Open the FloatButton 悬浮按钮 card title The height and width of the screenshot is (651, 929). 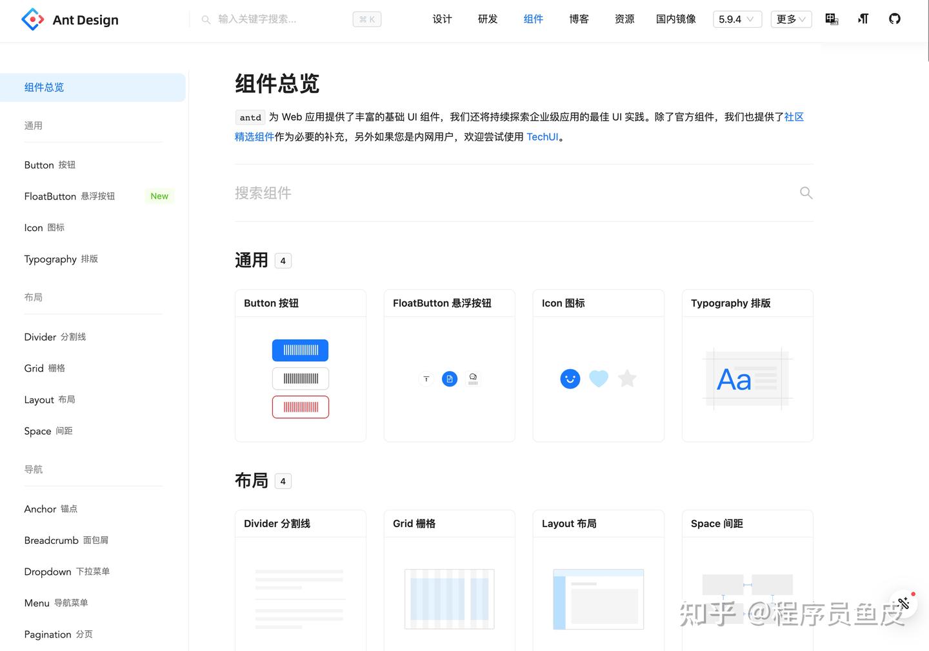442,303
